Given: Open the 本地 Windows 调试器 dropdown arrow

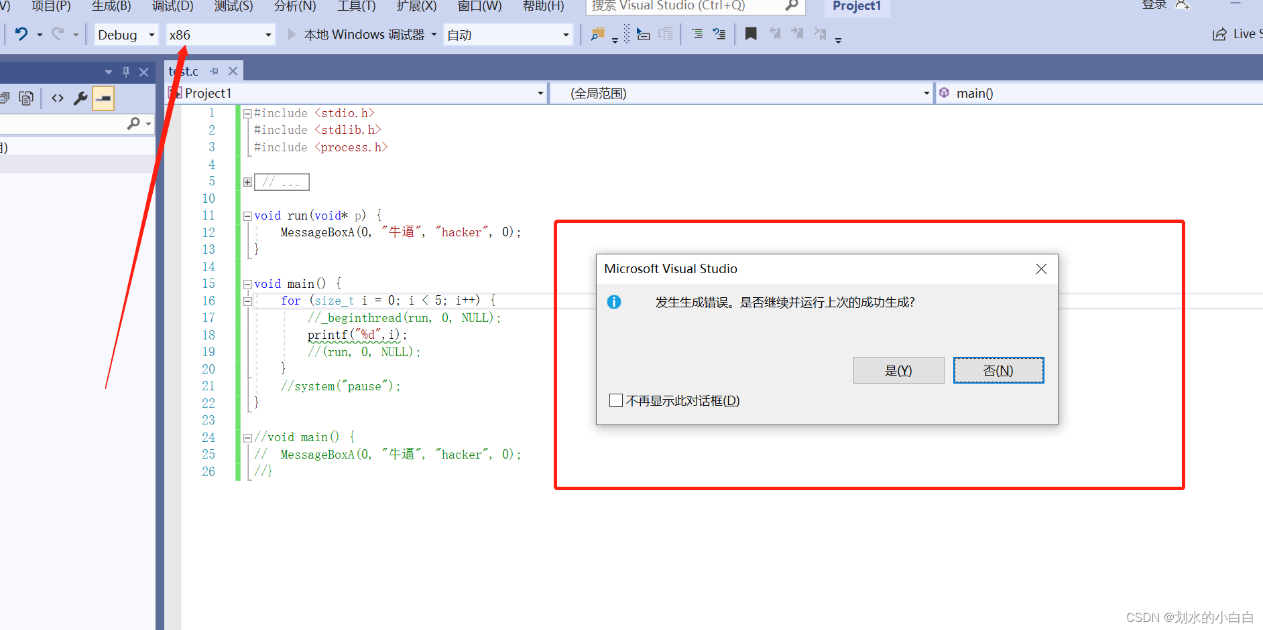Looking at the screenshot, I should [434, 34].
